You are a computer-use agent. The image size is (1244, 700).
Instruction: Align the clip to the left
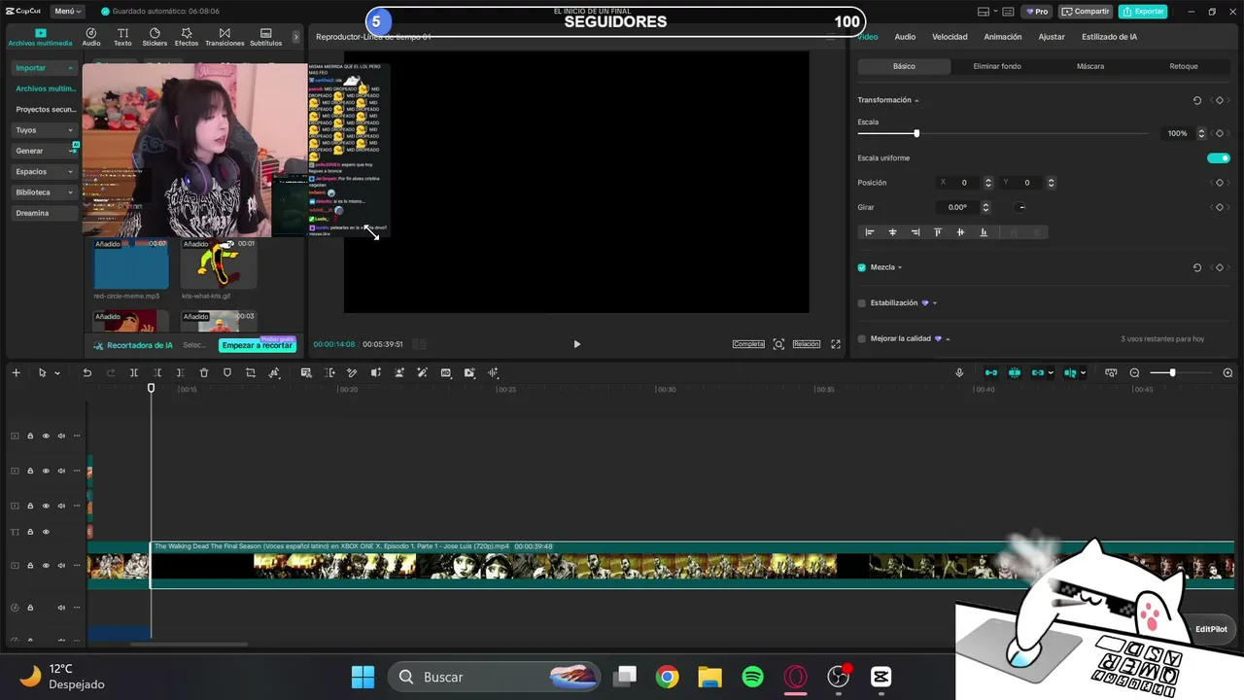pyautogui.click(x=870, y=232)
